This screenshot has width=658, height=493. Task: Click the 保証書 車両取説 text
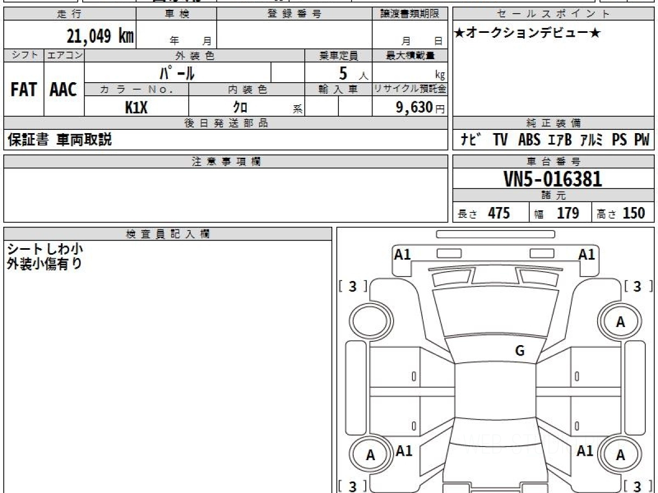(x=59, y=140)
